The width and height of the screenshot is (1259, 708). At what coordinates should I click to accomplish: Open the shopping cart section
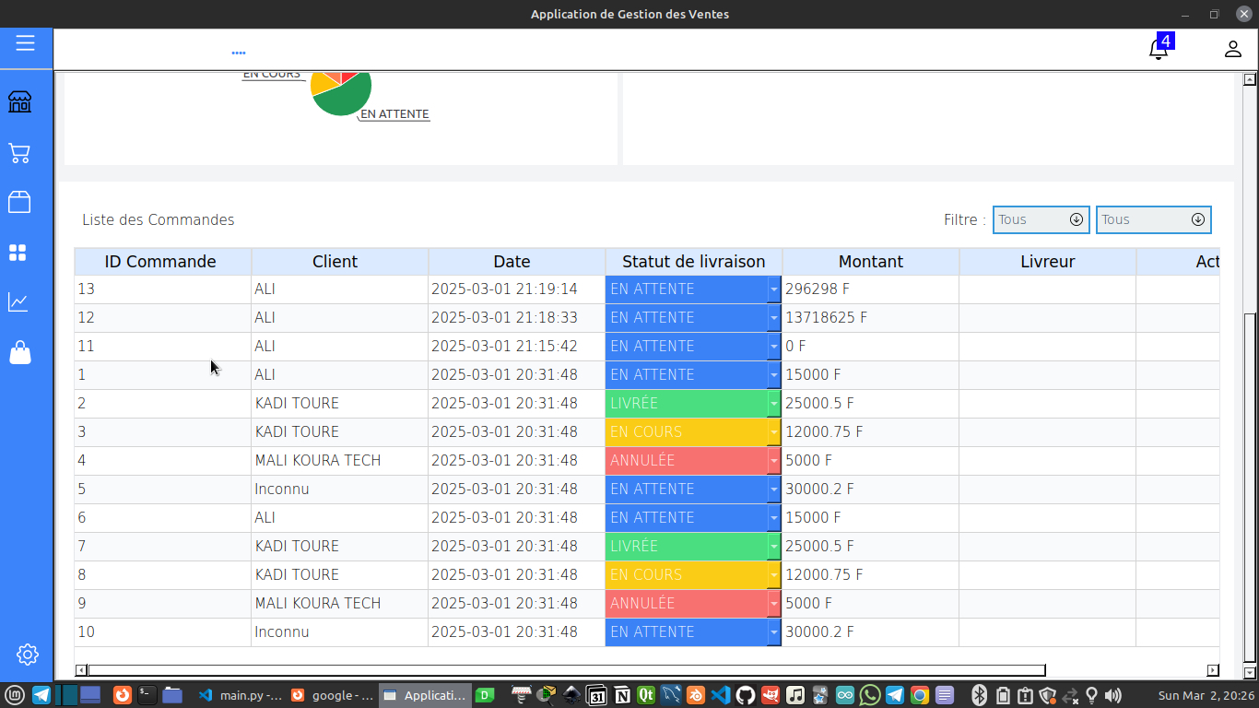(x=19, y=153)
